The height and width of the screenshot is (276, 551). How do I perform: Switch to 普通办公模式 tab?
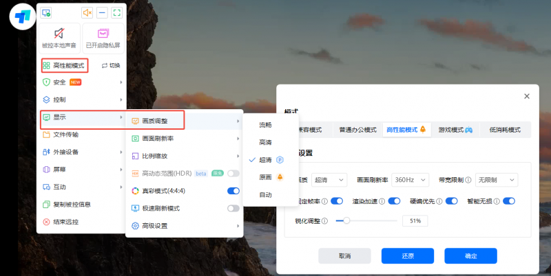357,130
